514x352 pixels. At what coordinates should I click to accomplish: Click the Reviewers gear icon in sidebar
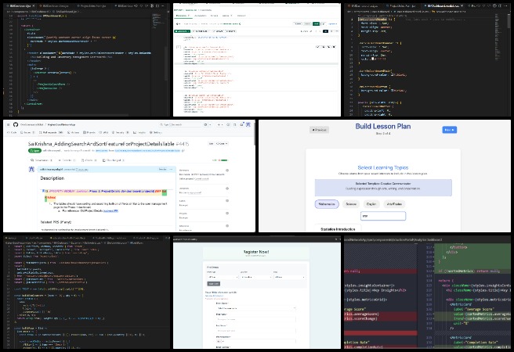tap(227, 170)
